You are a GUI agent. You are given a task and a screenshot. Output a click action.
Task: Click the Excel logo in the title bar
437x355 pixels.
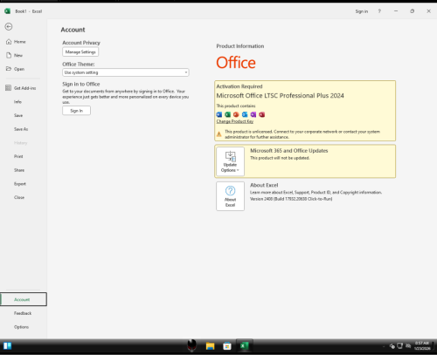point(8,11)
